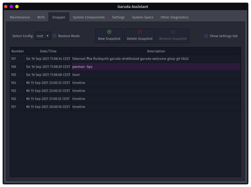Open the Select Config root dropdown
The height and width of the screenshot is (187, 251).
(43, 36)
